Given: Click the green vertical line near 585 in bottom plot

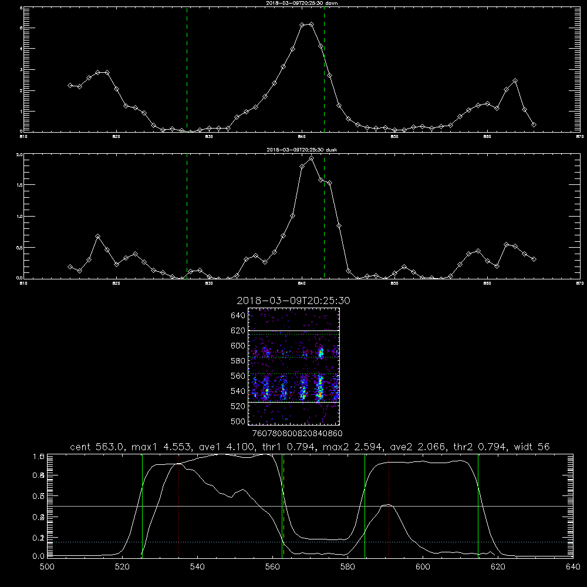Looking at the screenshot, I should (x=365, y=505).
